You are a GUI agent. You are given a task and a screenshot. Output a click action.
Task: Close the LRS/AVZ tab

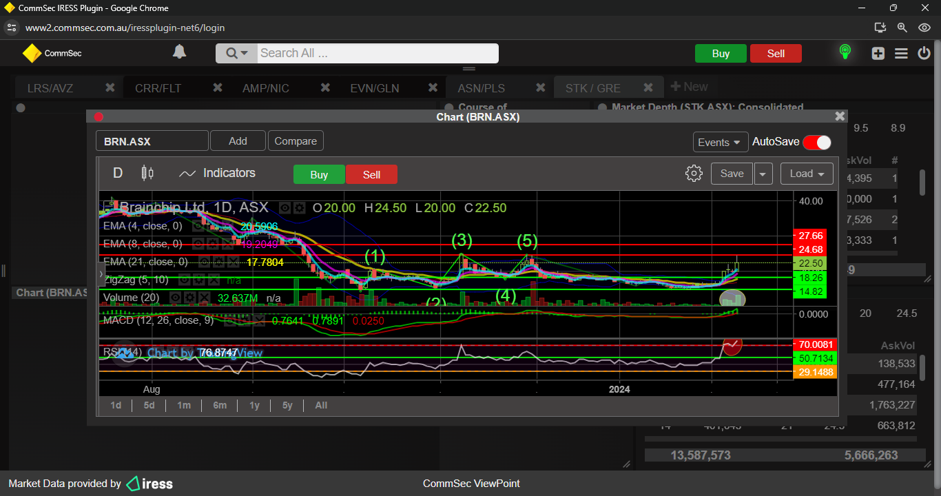coord(110,87)
